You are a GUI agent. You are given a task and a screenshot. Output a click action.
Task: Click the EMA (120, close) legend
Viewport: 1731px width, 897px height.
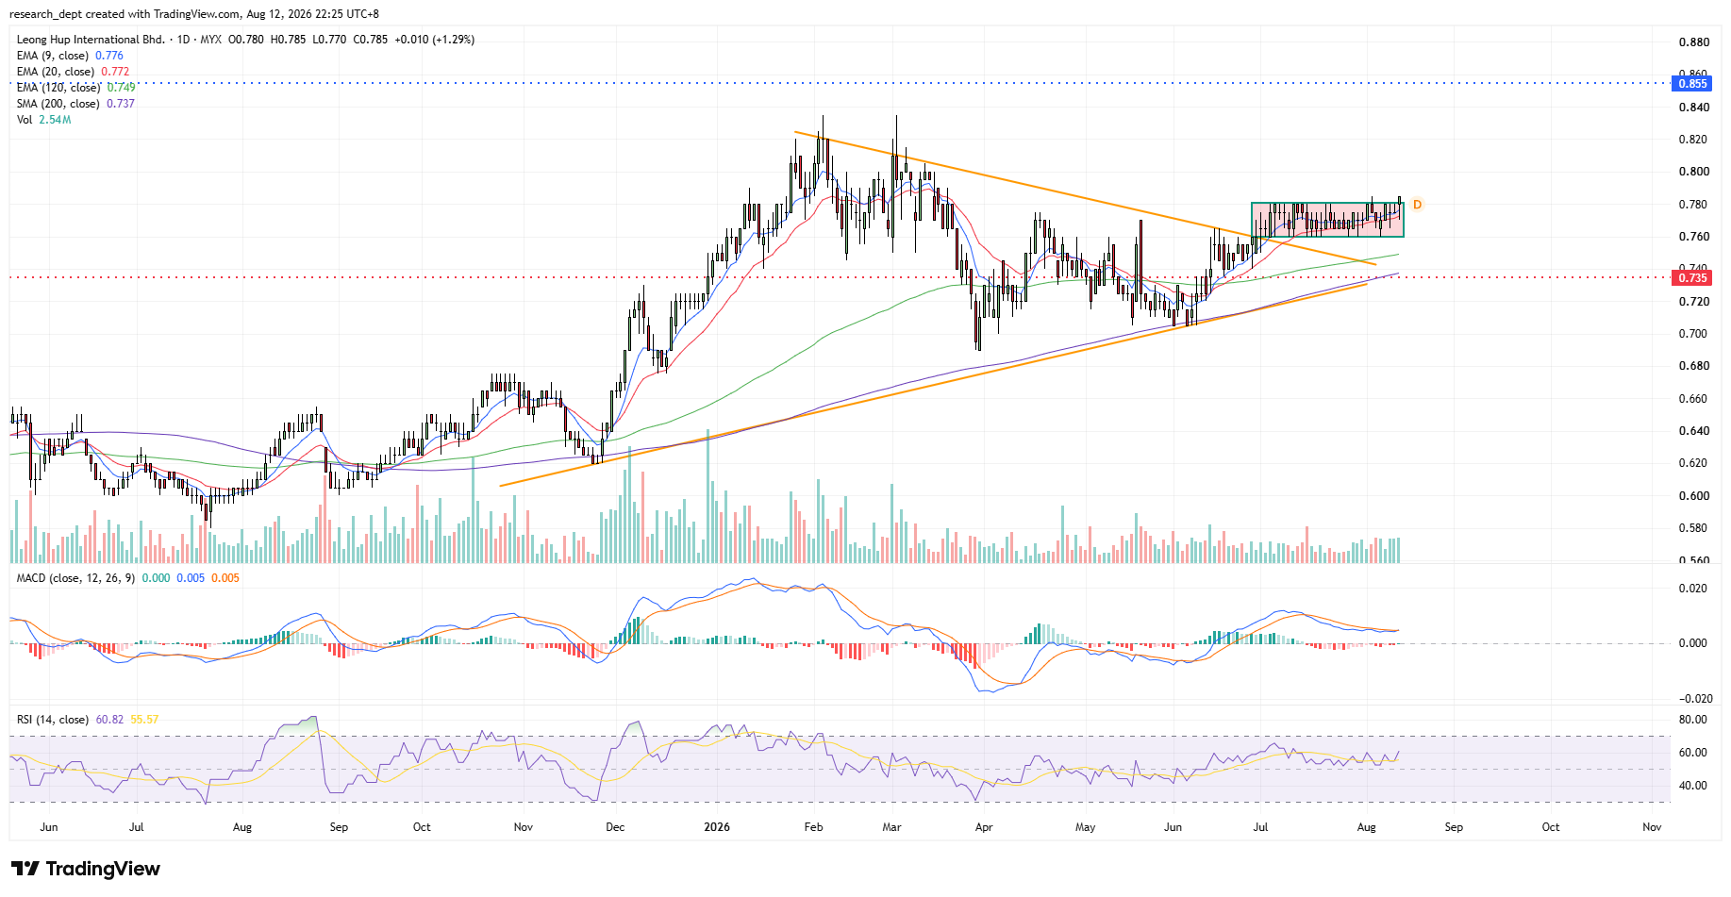[58, 88]
